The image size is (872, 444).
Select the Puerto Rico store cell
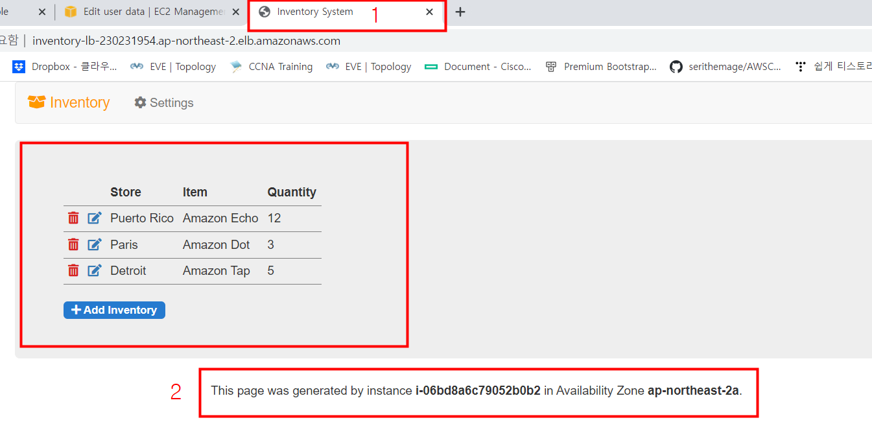point(142,218)
